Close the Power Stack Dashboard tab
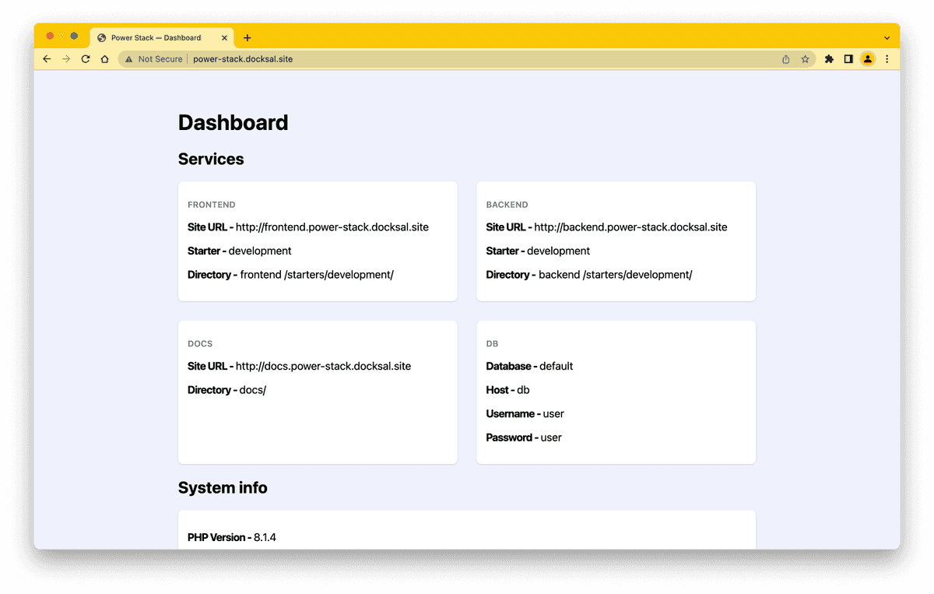The image size is (934, 594). 225,37
